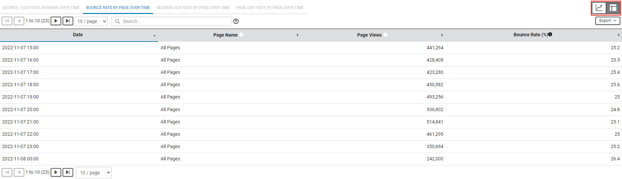Image resolution: width=622 pixels, height=179 pixels.
Task: Click Bounce Rate info icon in header
Action: tap(550, 34)
